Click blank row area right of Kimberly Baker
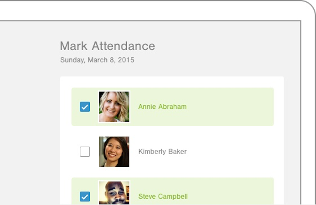This screenshot has height=205, width=316. (x=233, y=152)
